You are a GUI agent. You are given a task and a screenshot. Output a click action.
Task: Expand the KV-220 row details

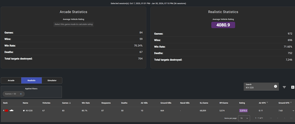(x=293, y=111)
